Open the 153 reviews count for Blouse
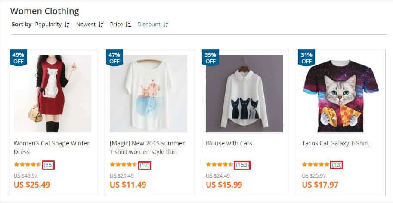The width and height of the screenshot is (393, 203). [x=242, y=165]
